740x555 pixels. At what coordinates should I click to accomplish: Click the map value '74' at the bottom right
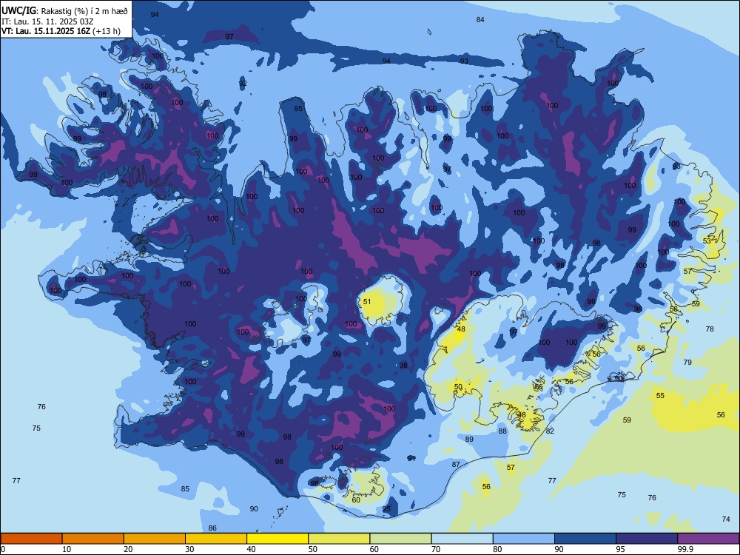pos(726,519)
